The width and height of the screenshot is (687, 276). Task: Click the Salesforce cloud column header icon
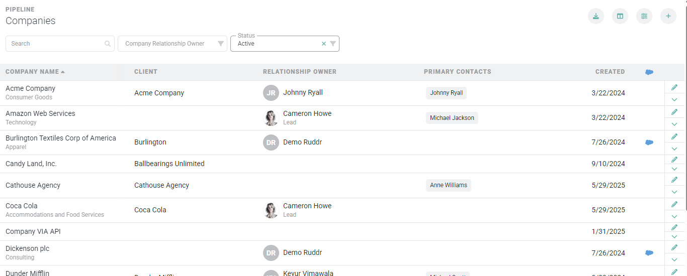[649, 72]
